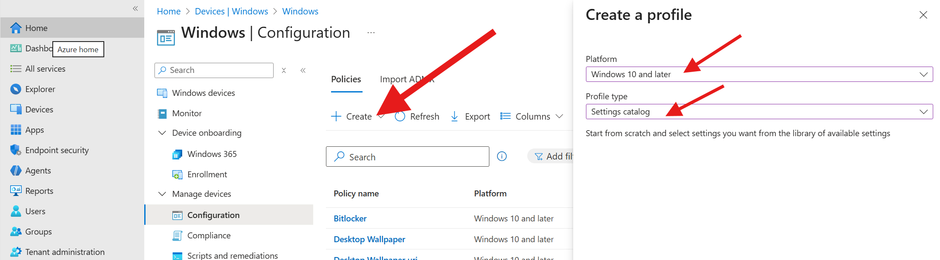Screen dimensions: 940x260
Task: Click the Add filter button
Action: click(551, 157)
